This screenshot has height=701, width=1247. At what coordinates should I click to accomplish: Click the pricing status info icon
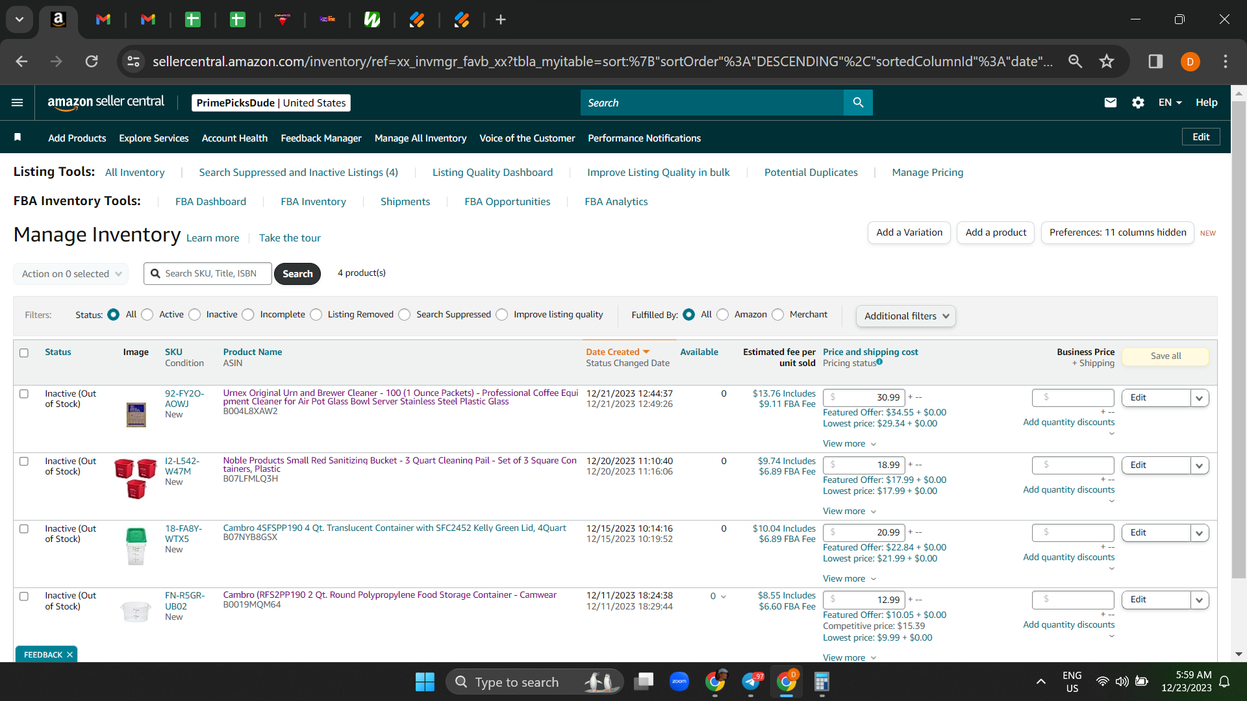pos(879,362)
